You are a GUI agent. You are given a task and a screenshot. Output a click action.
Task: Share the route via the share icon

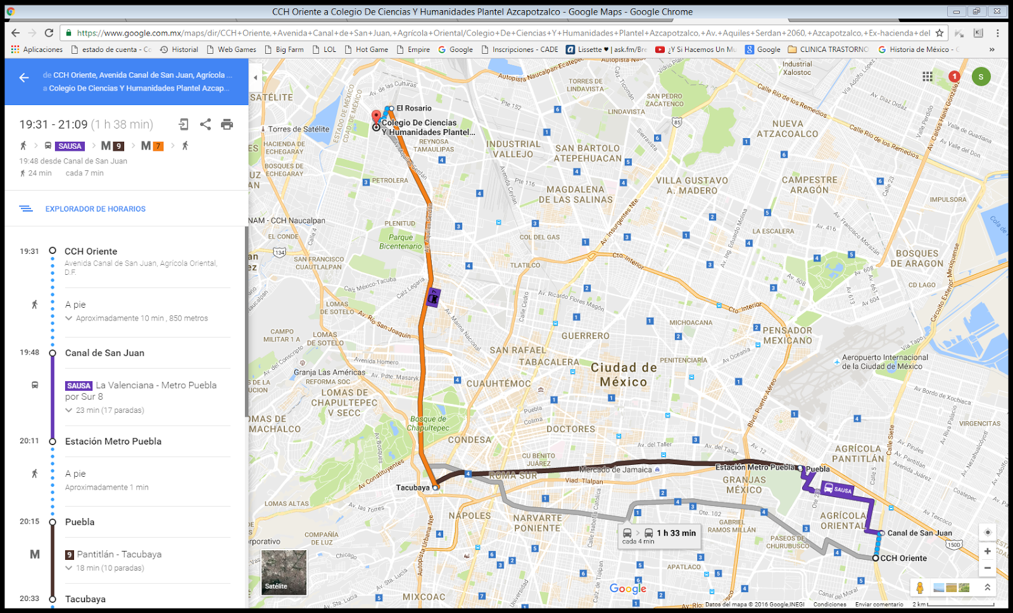tap(204, 125)
